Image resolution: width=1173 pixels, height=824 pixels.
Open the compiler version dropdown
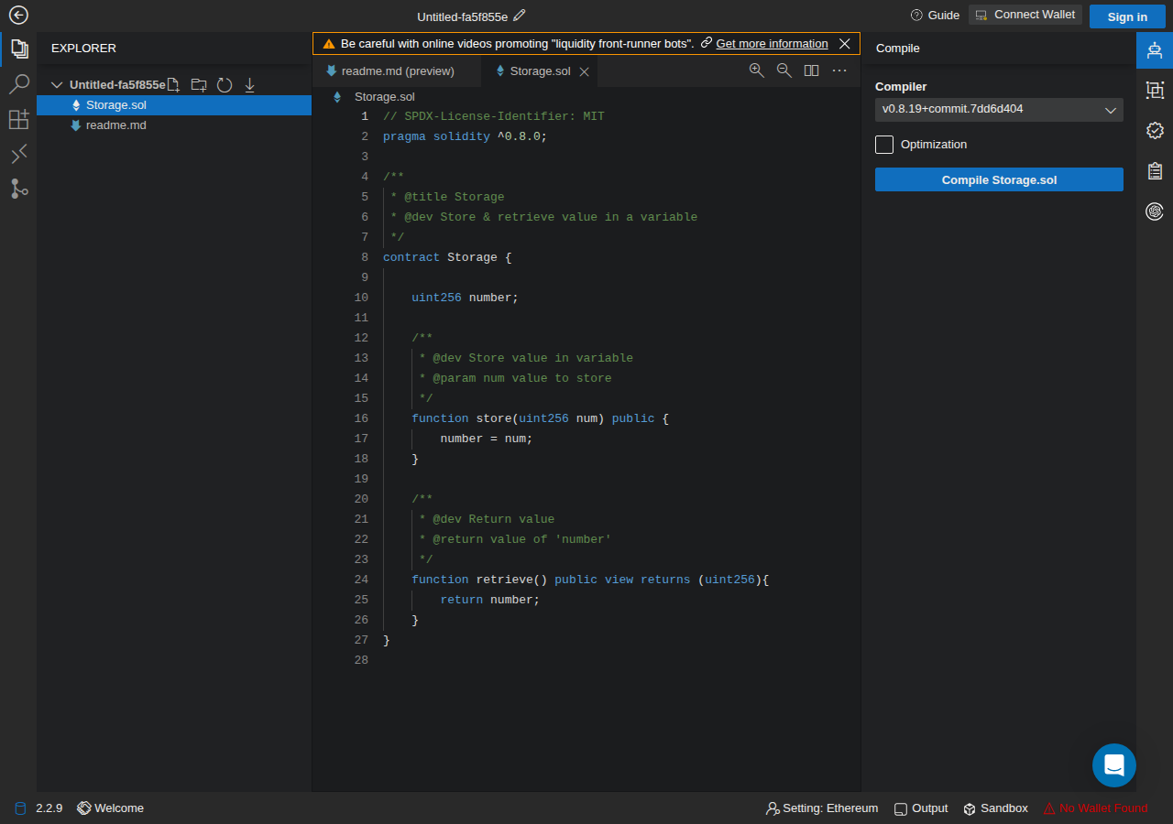[999, 110]
